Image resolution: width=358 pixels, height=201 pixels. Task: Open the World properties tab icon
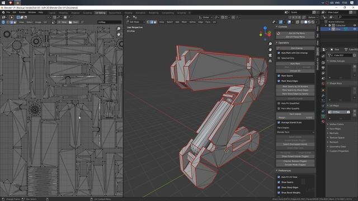pyautogui.click(x=323, y=83)
